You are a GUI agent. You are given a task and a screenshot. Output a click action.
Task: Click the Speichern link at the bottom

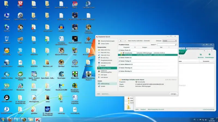click(x=105, y=94)
